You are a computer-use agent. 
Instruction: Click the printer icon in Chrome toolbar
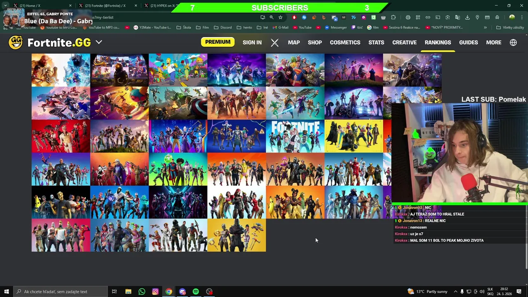pyautogui.click(x=408, y=17)
